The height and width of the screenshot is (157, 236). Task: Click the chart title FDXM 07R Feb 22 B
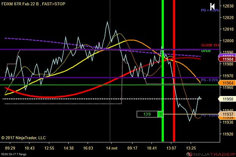20,4
